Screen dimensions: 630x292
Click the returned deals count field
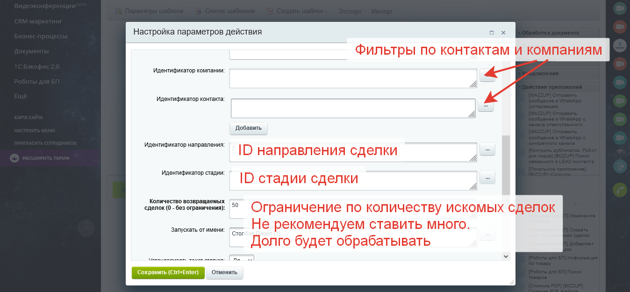pos(353,209)
